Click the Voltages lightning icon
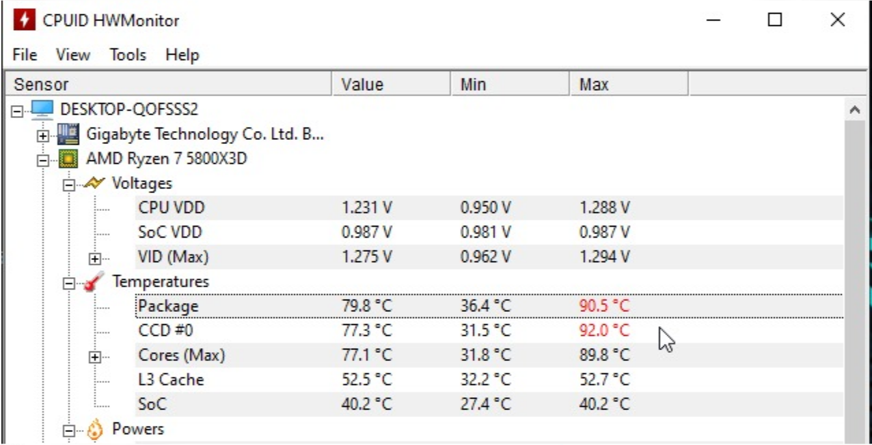 click(x=94, y=183)
